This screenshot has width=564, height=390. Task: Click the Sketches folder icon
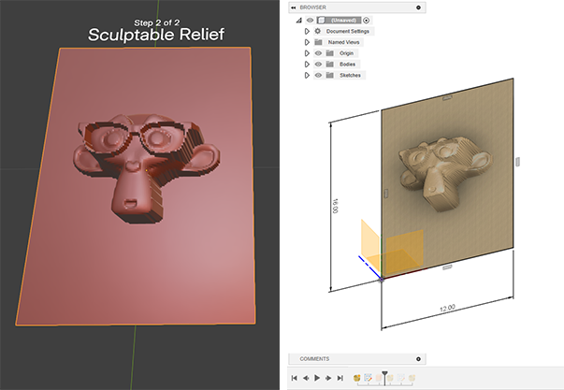(x=330, y=75)
